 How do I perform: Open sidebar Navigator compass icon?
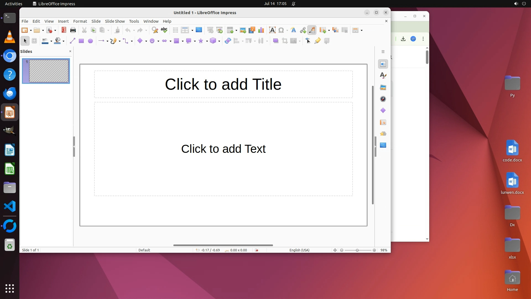[383, 99]
